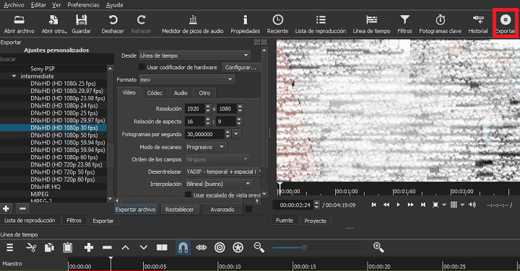
Task: Toggle timeline snapping magnet
Action: pos(183,247)
